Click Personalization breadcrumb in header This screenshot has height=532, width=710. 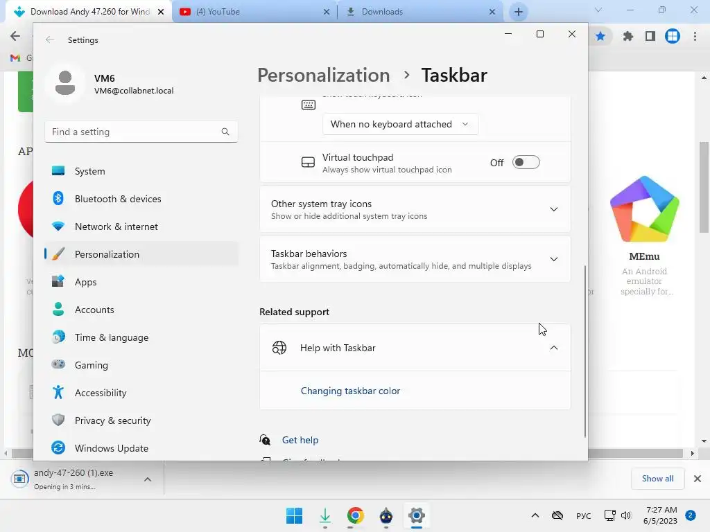coord(323,75)
